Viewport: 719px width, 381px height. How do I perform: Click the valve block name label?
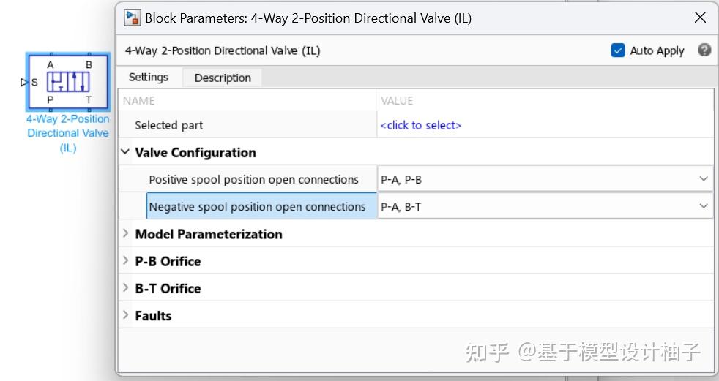click(68, 133)
